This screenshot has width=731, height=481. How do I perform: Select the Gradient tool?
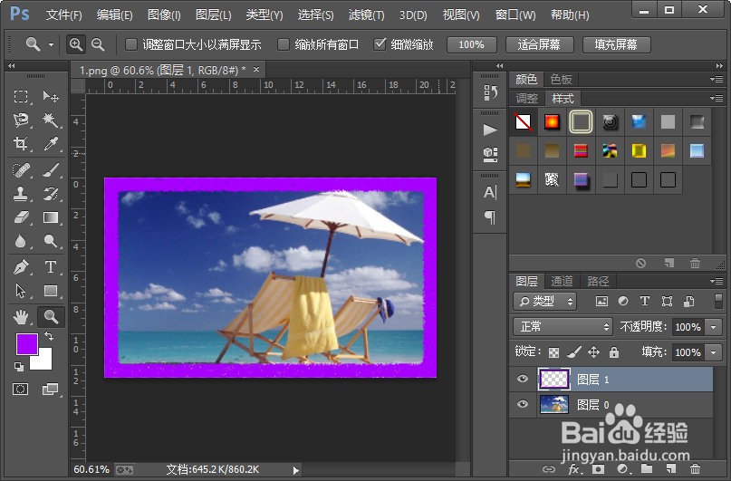tap(51, 217)
